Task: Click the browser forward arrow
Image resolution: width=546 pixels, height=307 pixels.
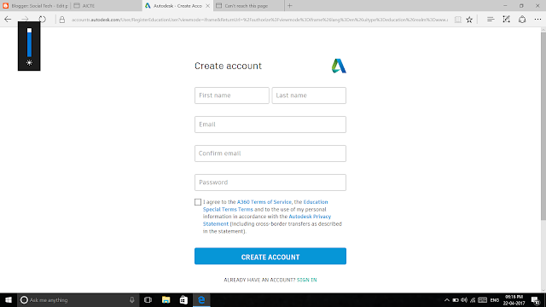Action: coord(25,20)
